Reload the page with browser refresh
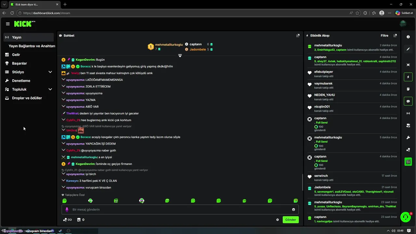This screenshot has width=416, height=234. point(12,13)
